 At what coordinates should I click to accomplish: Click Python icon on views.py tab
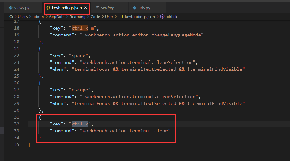click(x=11, y=8)
